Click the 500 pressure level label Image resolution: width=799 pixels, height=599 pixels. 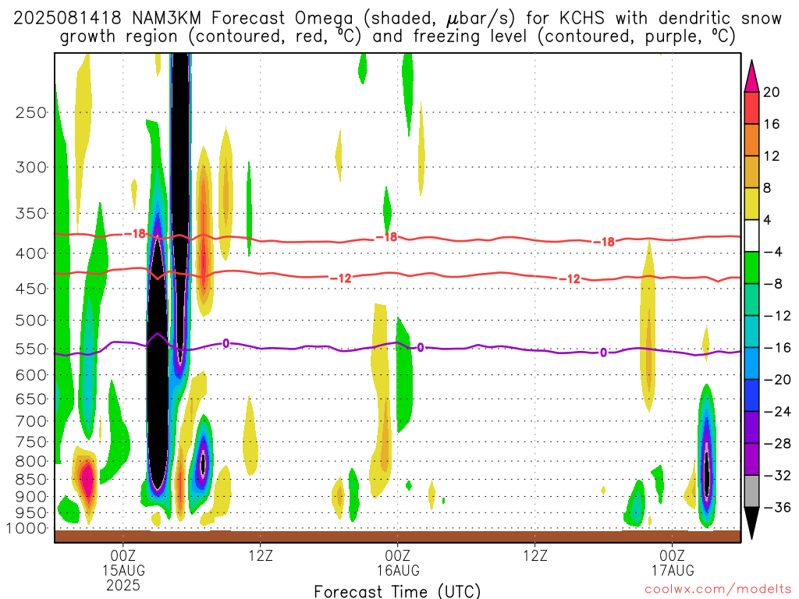31,321
